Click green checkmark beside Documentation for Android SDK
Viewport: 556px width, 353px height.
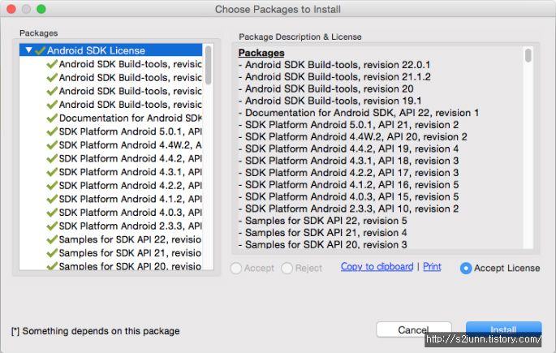pyautogui.click(x=52, y=118)
